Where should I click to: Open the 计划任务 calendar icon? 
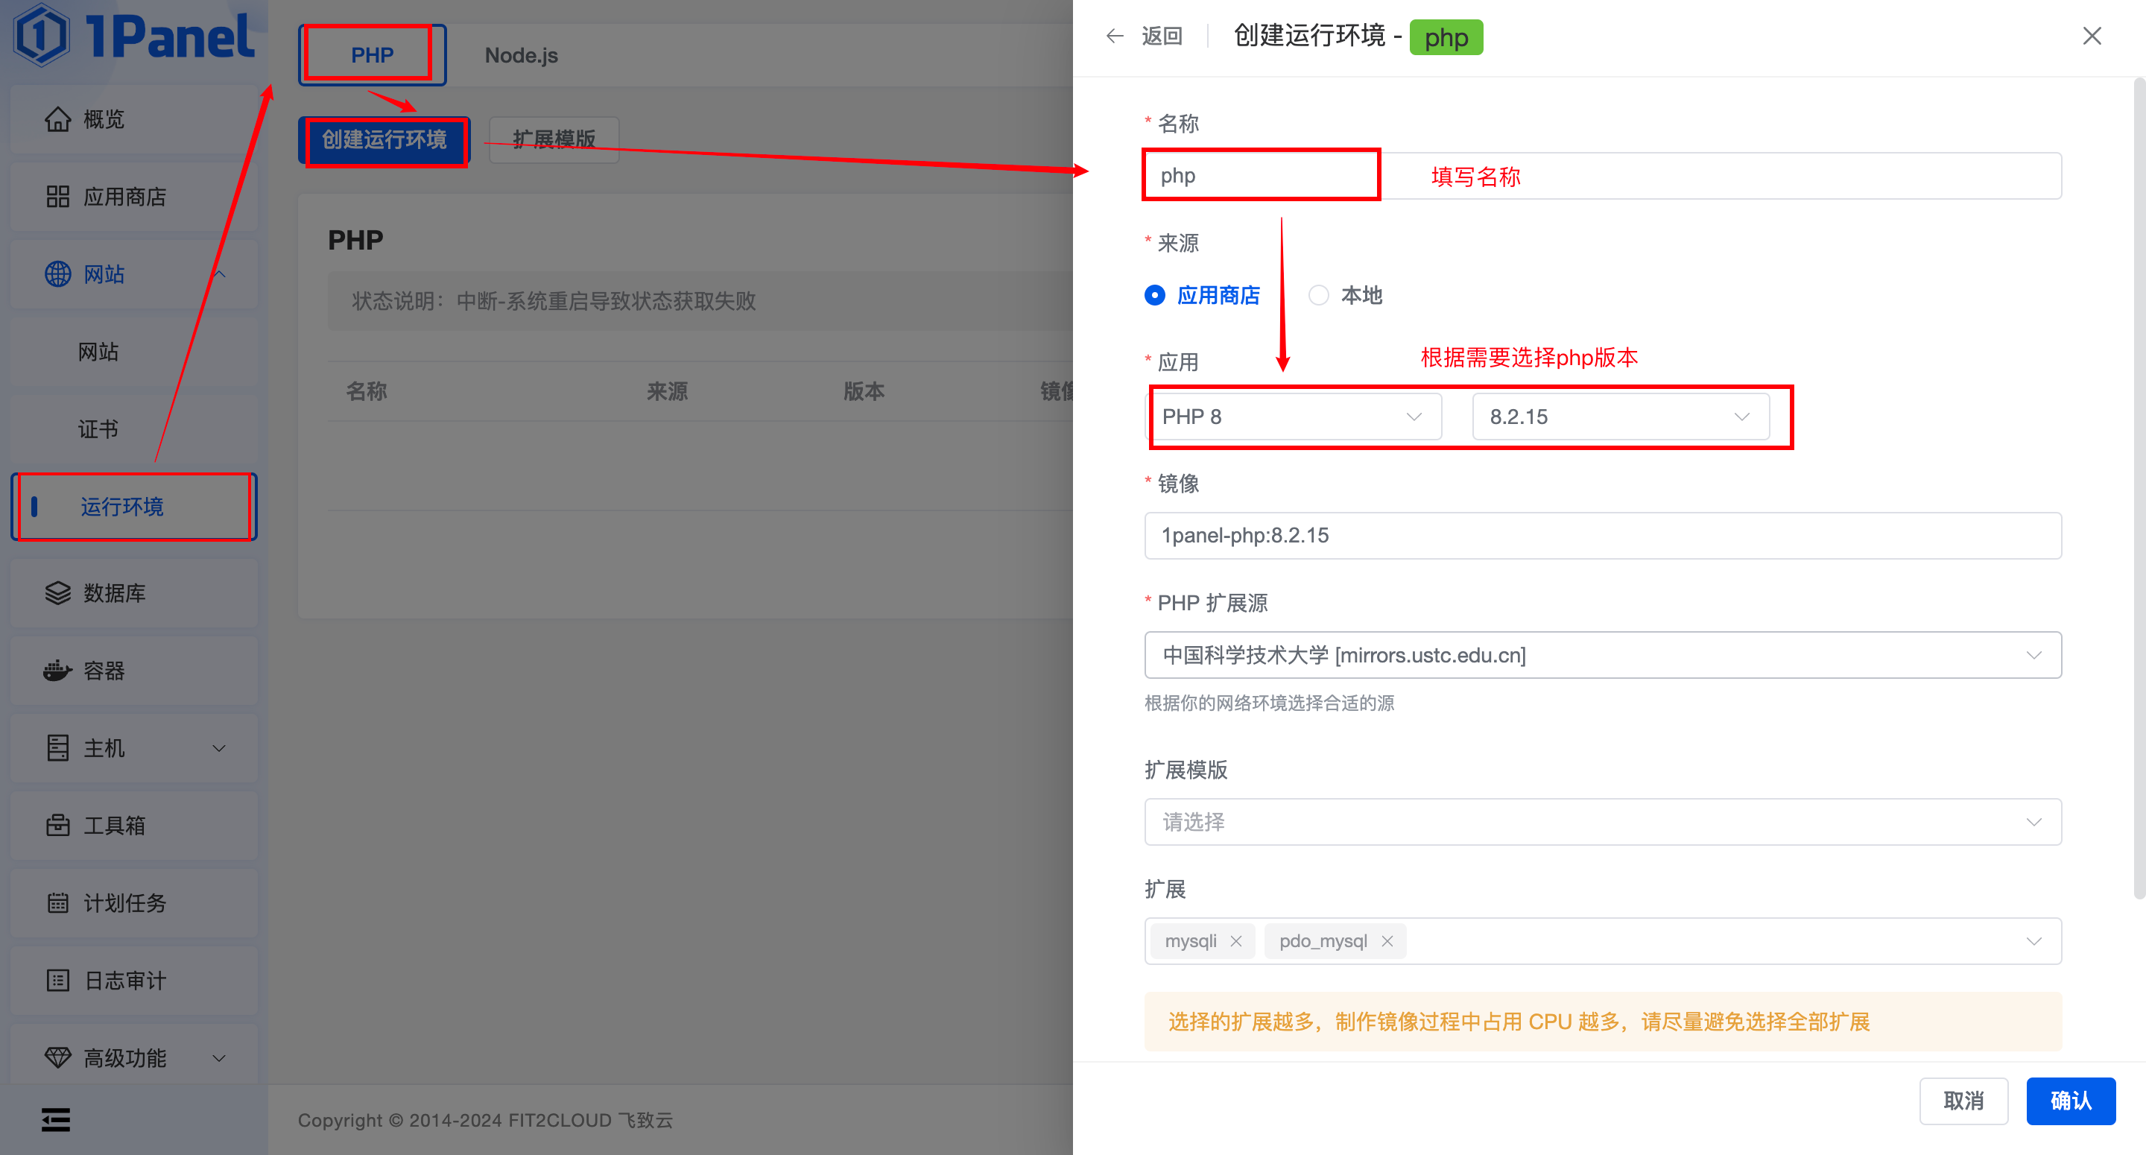[57, 903]
